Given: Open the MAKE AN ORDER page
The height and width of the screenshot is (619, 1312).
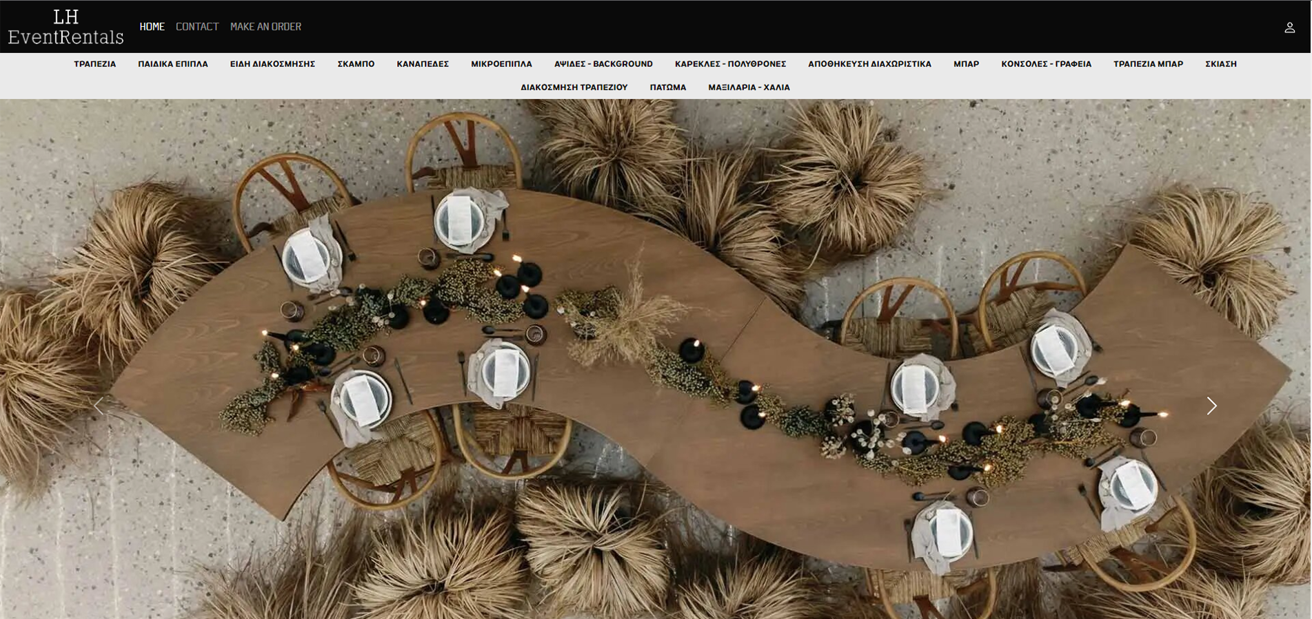Looking at the screenshot, I should point(265,27).
